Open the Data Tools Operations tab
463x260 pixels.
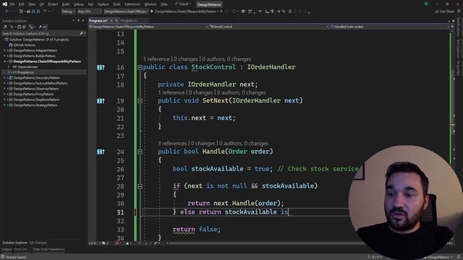tap(48, 249)
